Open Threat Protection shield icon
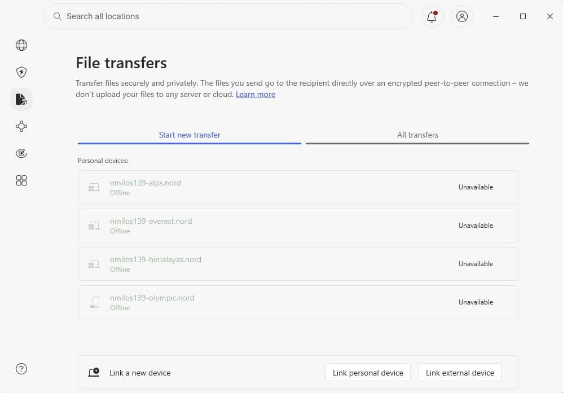Image resolution: width=563 pixels, height=393 pixels. pyautogui.click(x=21, y=72)
